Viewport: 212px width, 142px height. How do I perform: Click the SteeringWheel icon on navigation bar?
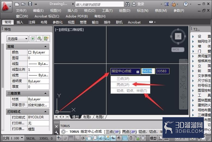(183, 67)
